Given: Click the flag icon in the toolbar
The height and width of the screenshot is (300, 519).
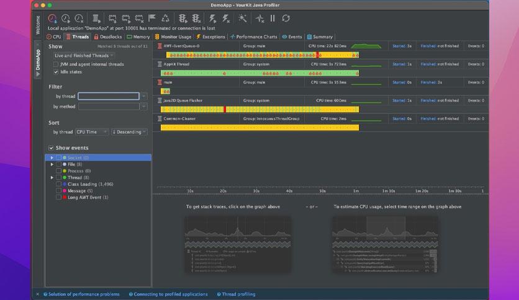Looking at the screenshot, I should [152, 19].
